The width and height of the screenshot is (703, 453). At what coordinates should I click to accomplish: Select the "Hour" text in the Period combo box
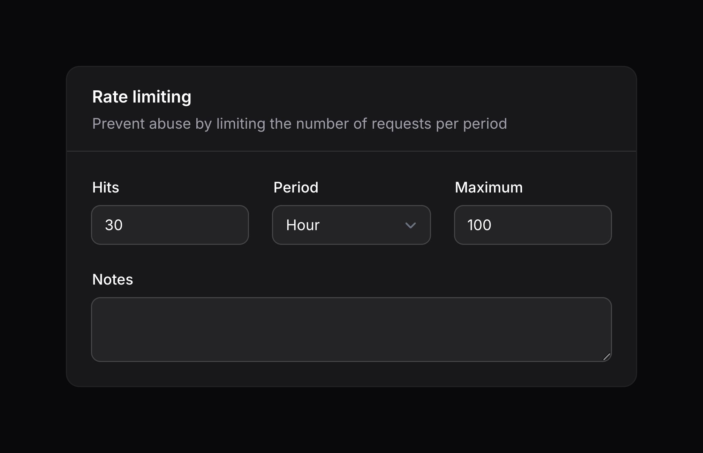point(303,225)
